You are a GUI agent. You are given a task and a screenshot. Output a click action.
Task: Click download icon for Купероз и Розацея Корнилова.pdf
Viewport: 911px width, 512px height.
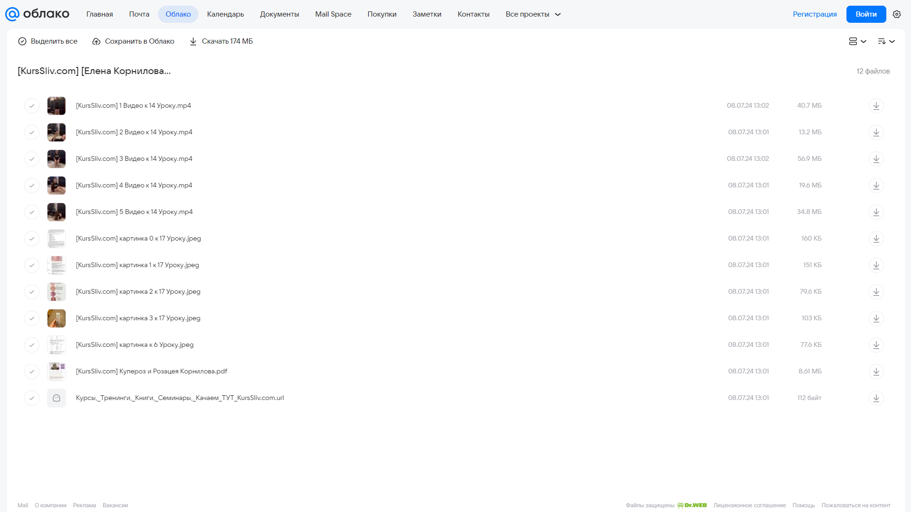click(x=876, y=372)
